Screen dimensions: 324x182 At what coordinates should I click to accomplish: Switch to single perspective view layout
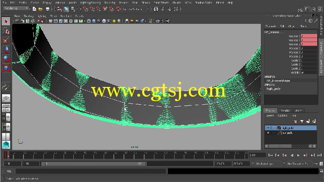tap(6, 98)
